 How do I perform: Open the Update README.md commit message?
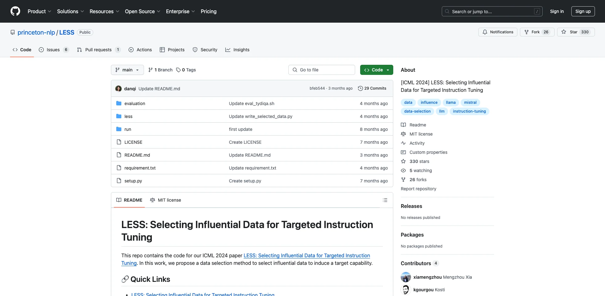click(x=159, y=89)
